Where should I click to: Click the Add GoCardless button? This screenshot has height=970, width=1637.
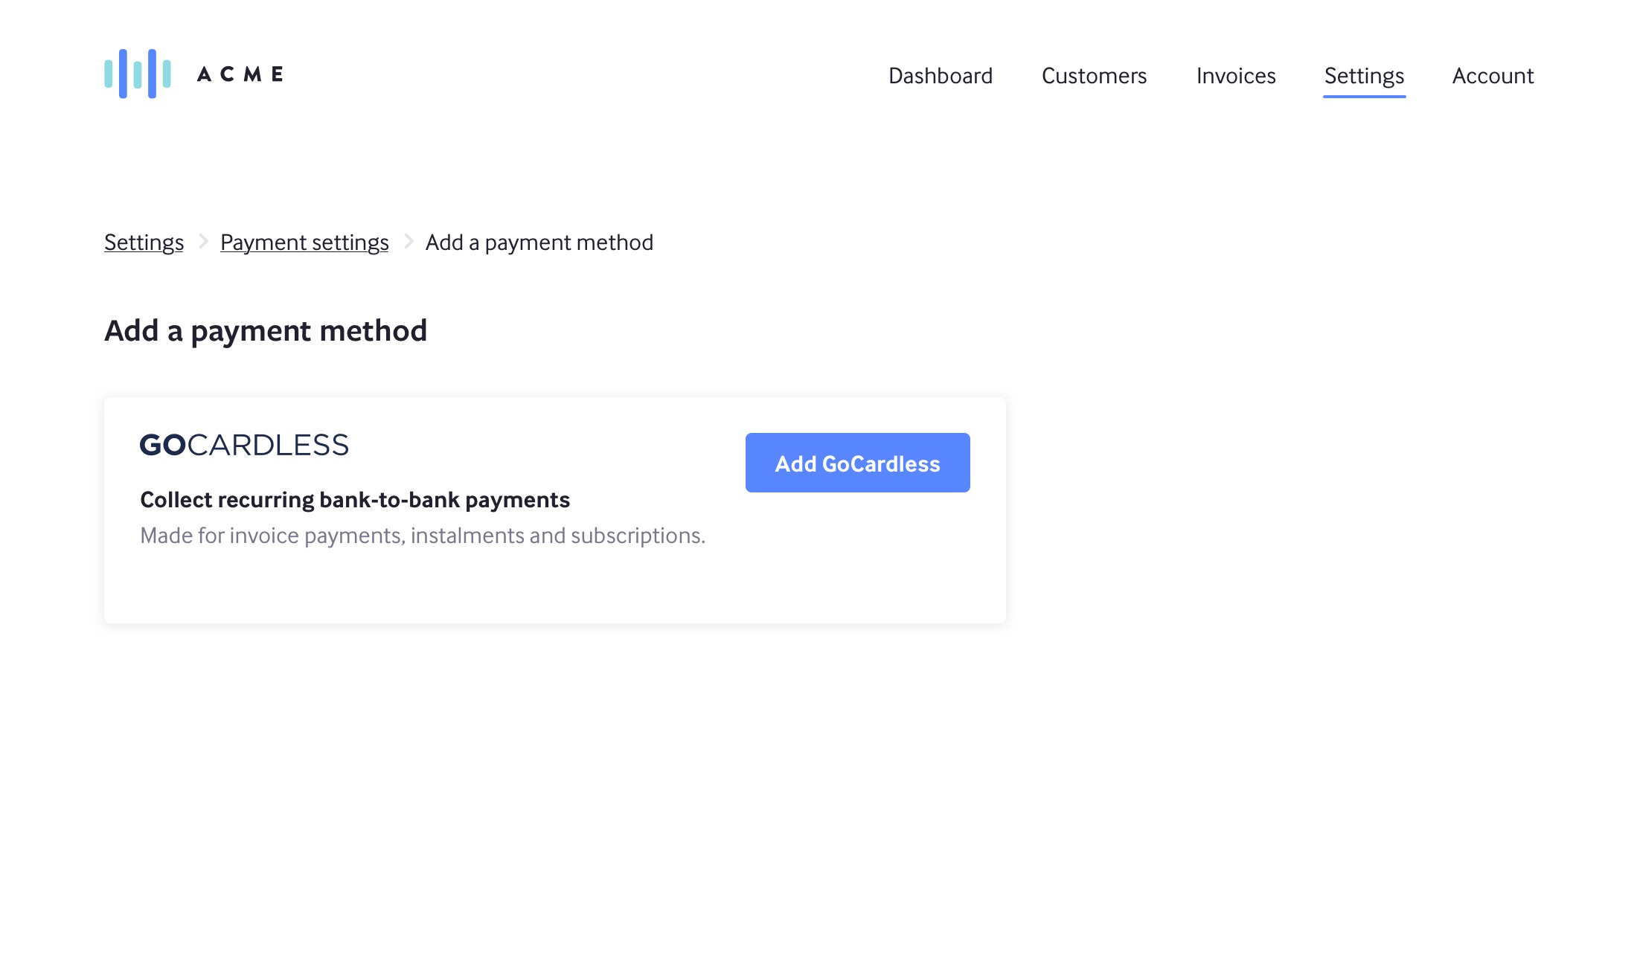point(858,463)
